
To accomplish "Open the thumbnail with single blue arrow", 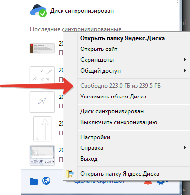I will coord(42,102).
